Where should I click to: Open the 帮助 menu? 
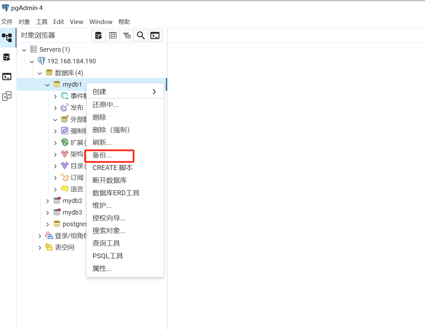[x=124, y=22]
